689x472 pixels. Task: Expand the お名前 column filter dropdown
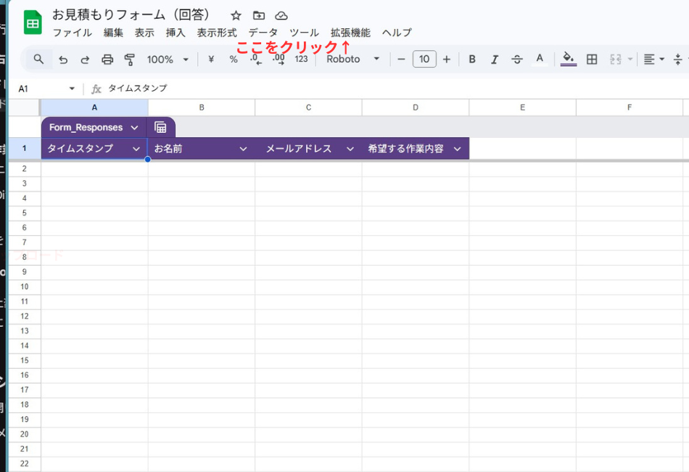[244, 149]
